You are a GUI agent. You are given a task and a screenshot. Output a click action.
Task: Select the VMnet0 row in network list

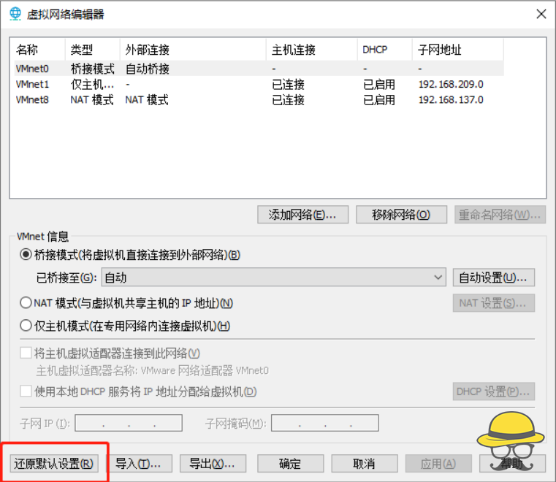pos(259,69)
